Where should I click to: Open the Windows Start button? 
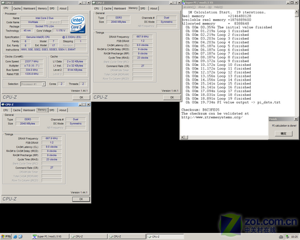[6, 236]
